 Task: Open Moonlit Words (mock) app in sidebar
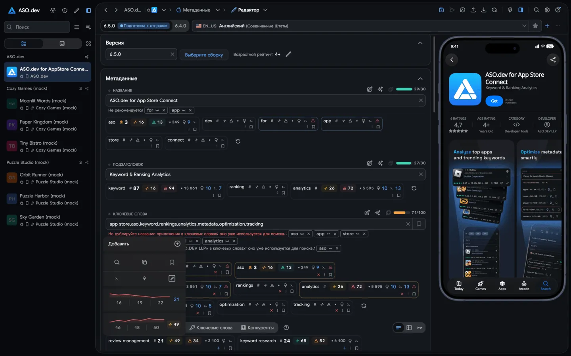pyautogui.click(x=48, y=104)
